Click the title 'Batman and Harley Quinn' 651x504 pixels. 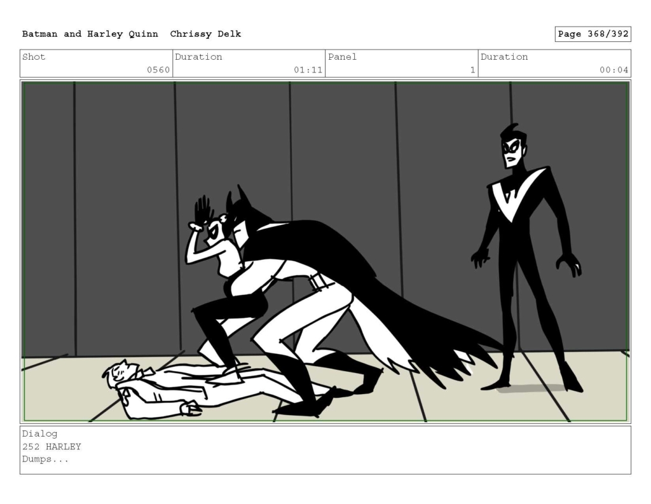tap(90, 34)
